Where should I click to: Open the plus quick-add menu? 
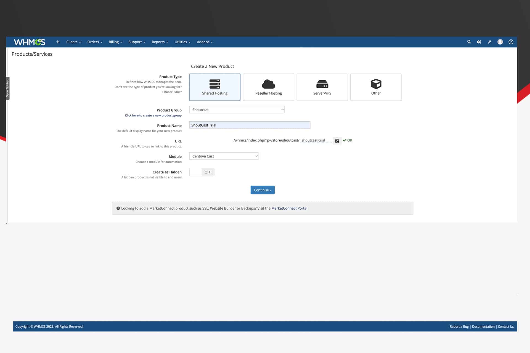(x=58, y=42)
